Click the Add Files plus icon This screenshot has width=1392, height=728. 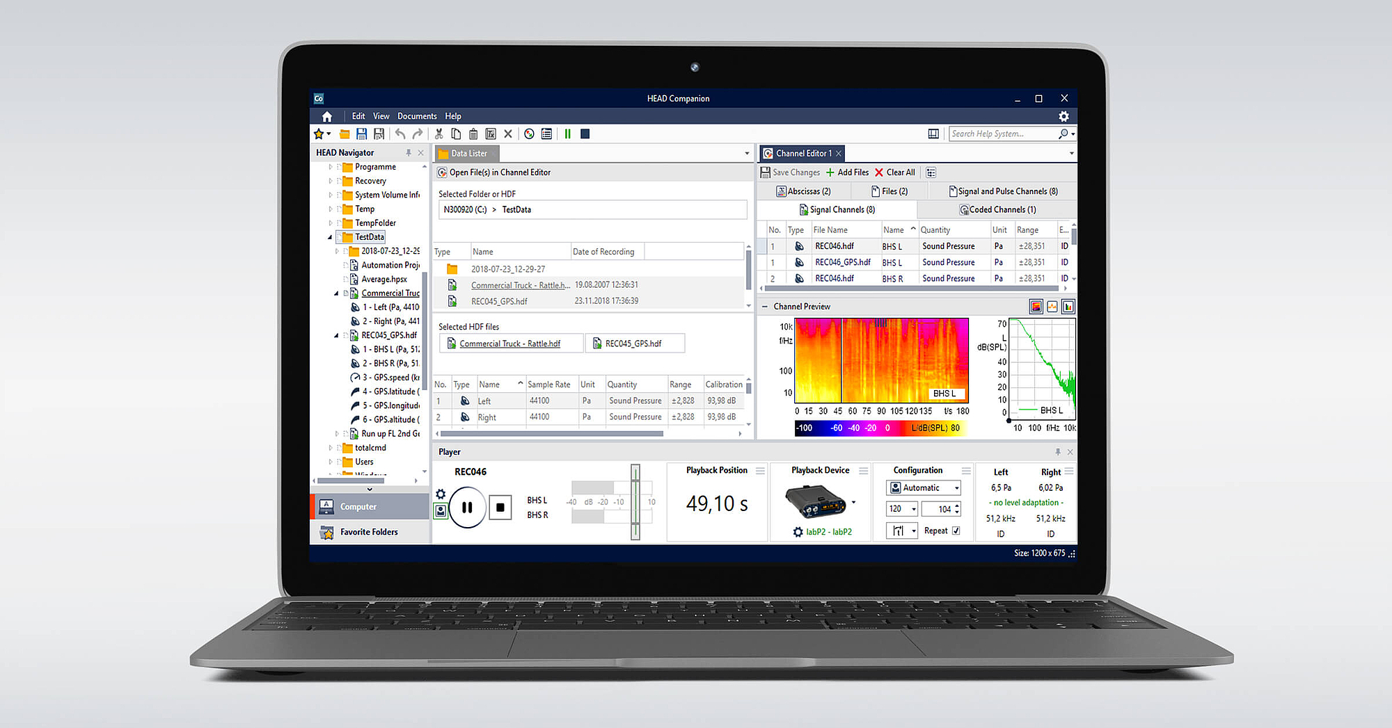pyautogui.click(x=829, y=172)
